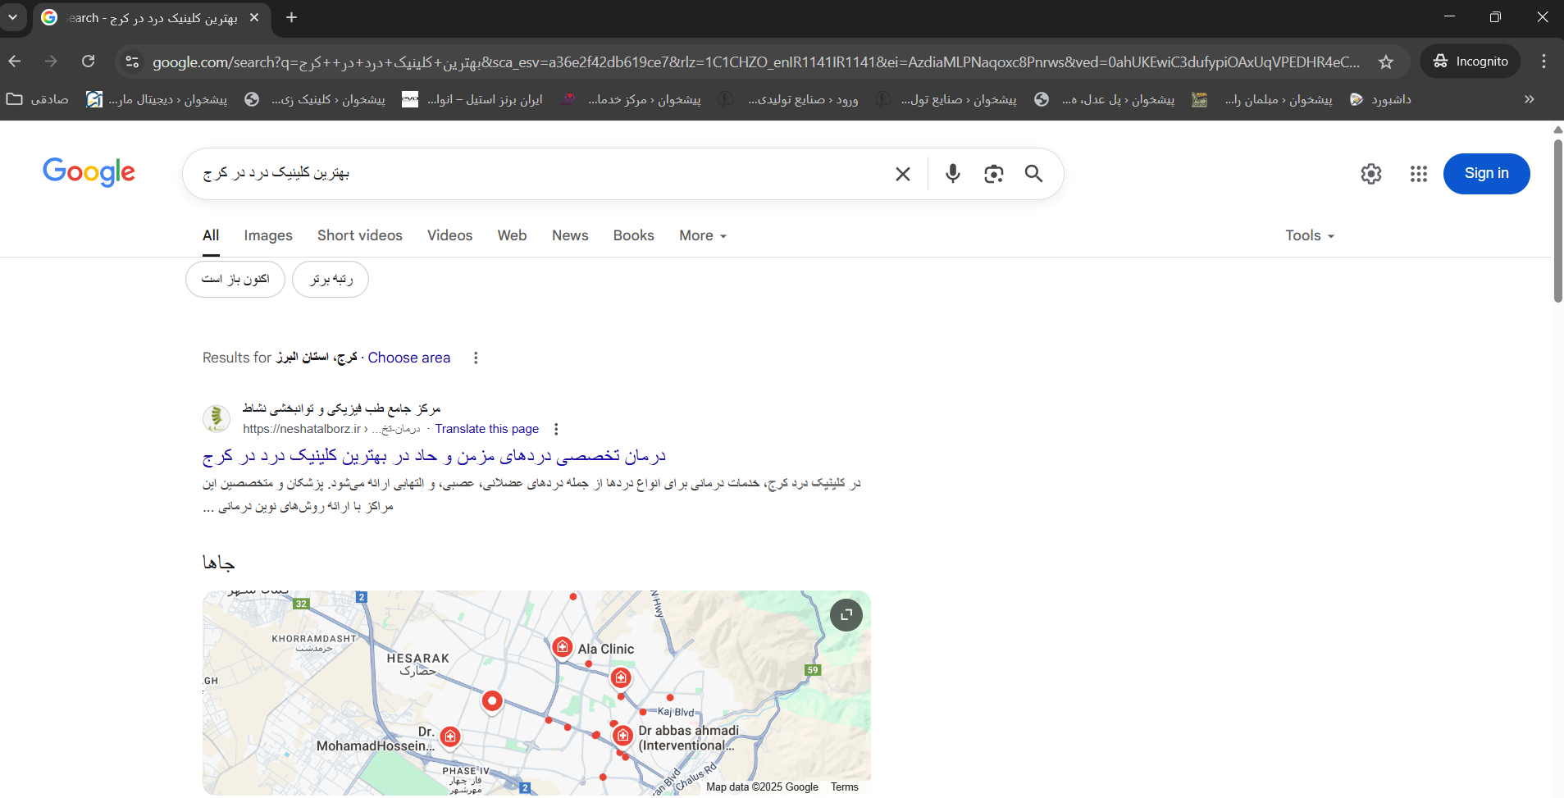Open the صادقی bookmarks folder
1564x798 pixels.
38,99
